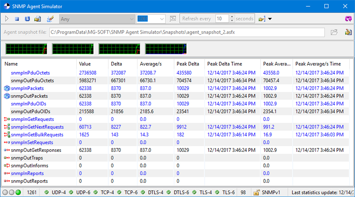
Task: Click the snmpInSetRequests row icon
Action: [7, 143]
